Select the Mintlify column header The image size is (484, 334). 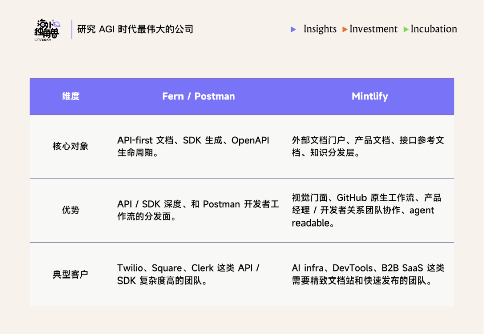370,96
